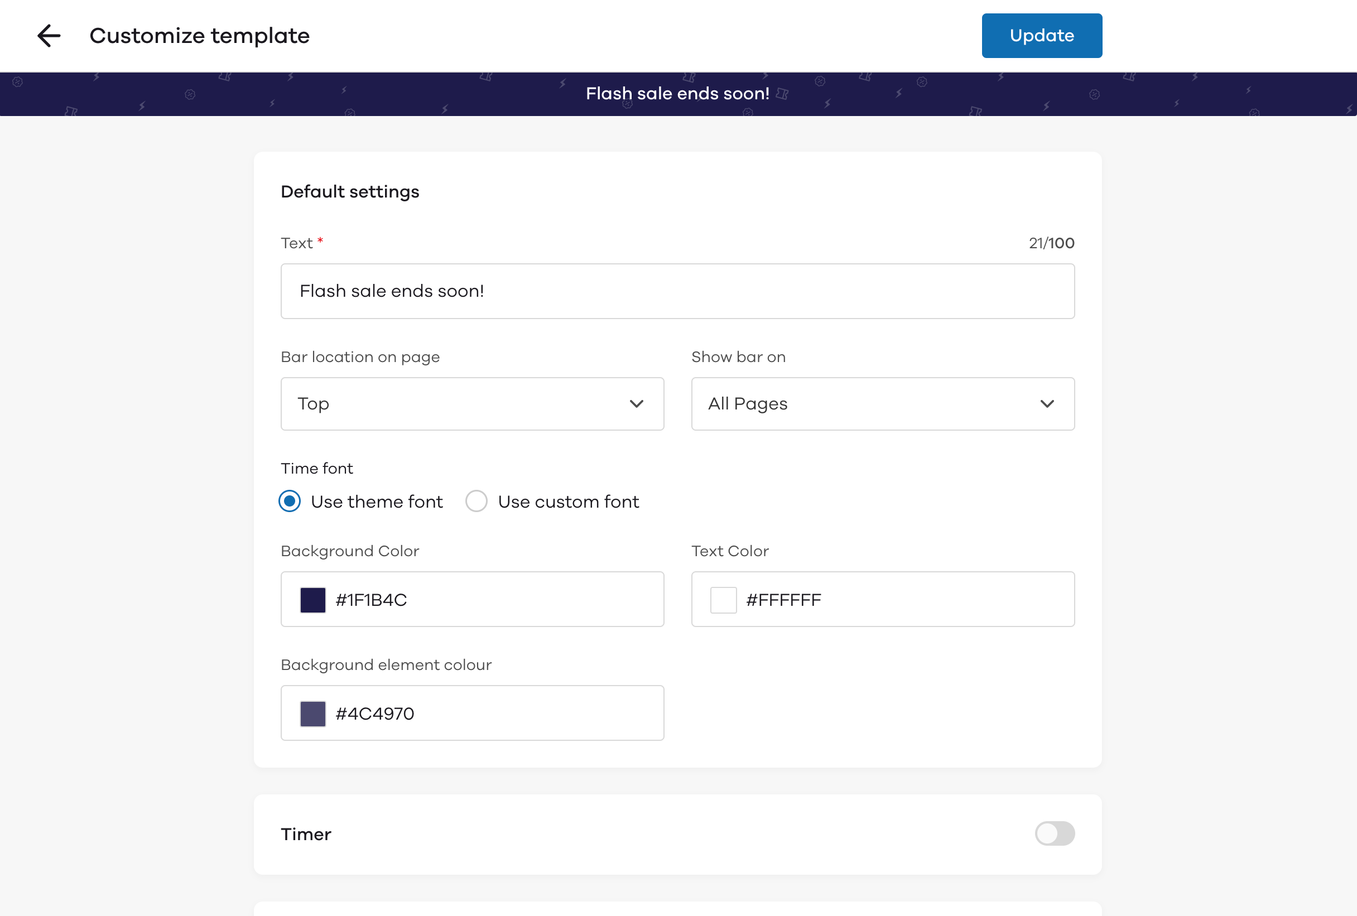The width and height of the screenshot is (1357, 916).
Task: Click the Customize template heading
Action: 199,36
